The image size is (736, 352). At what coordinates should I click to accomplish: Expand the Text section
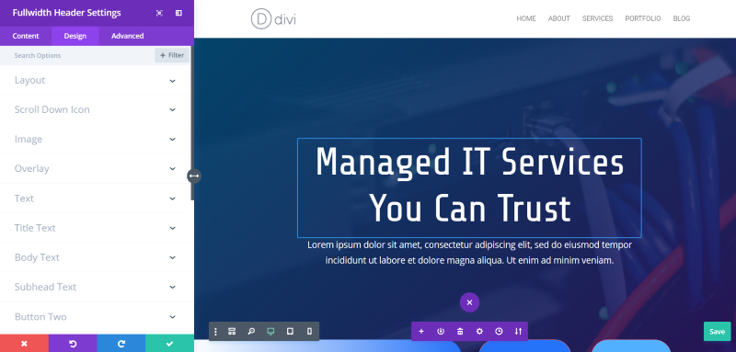pos(96,199)
